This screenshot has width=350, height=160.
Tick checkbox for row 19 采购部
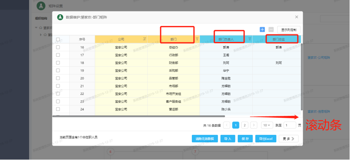(58, 71)
